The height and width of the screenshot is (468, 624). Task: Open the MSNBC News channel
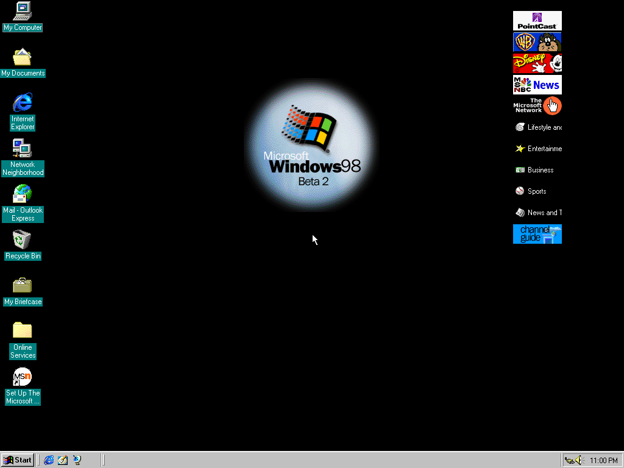(537, 85)
